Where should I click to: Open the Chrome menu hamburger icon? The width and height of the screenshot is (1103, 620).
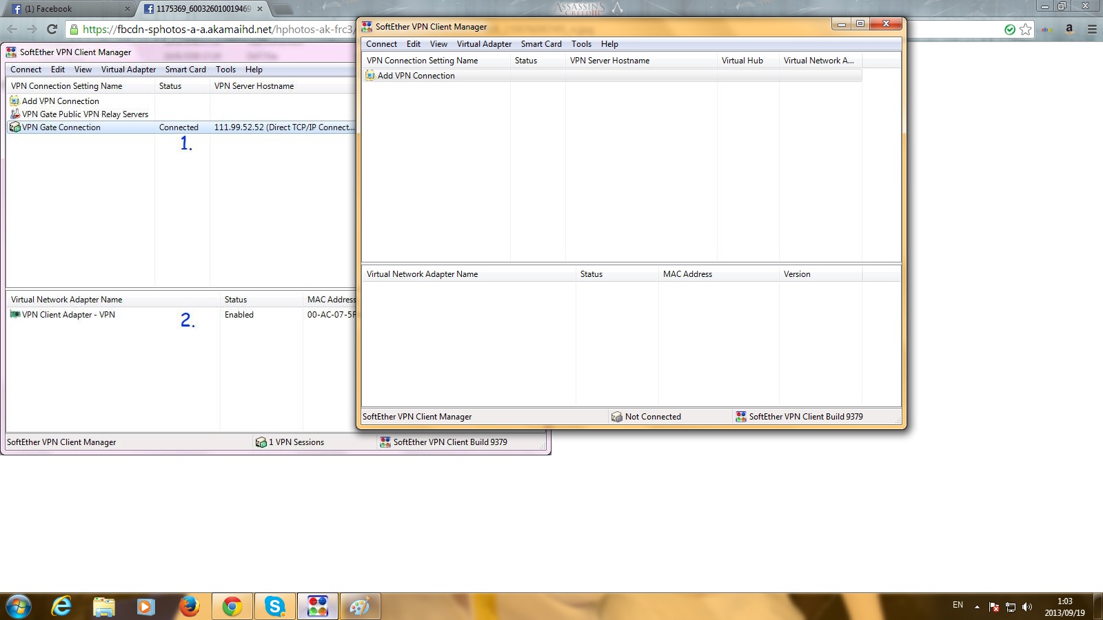1092,29
